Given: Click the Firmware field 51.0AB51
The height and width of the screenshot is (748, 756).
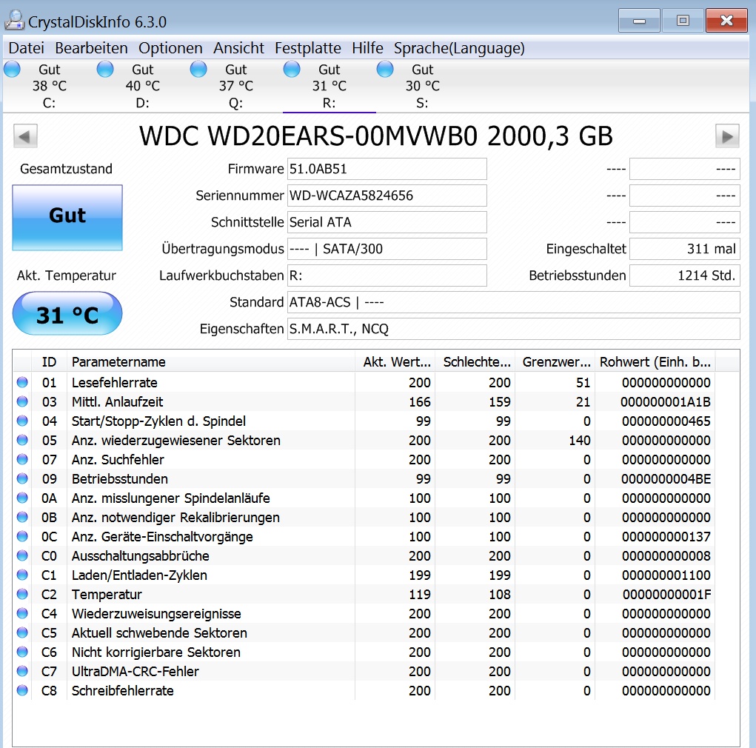Looking at the screenshot, I should (x=387, y=169).
